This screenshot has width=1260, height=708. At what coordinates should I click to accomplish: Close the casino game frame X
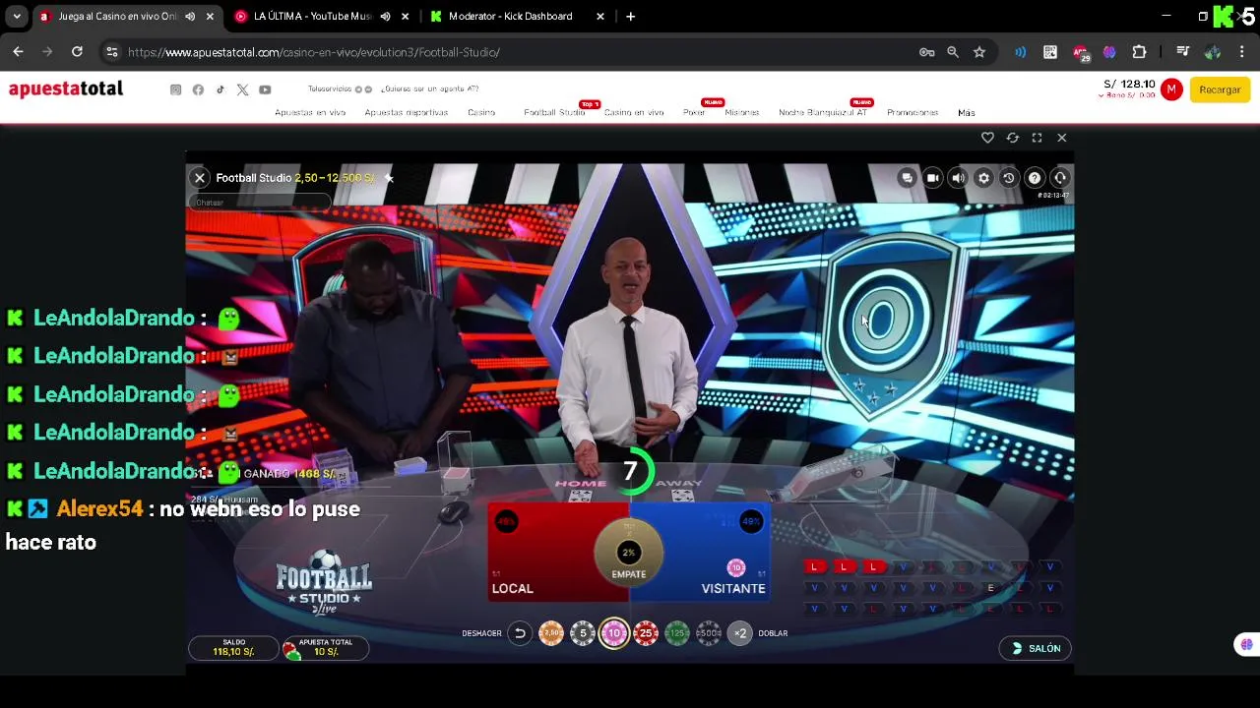pyautogui.click(x=1061, y=138)
